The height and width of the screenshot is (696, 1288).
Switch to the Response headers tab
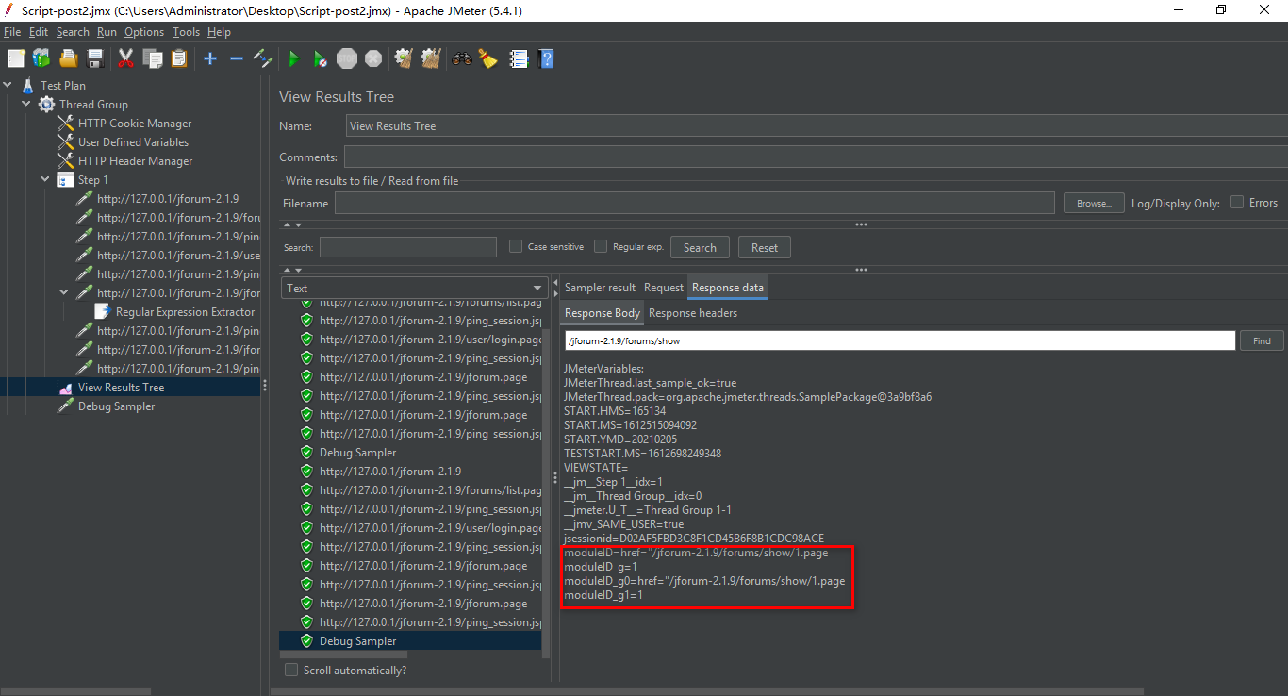pyautogui.click(x=693, y=313)
